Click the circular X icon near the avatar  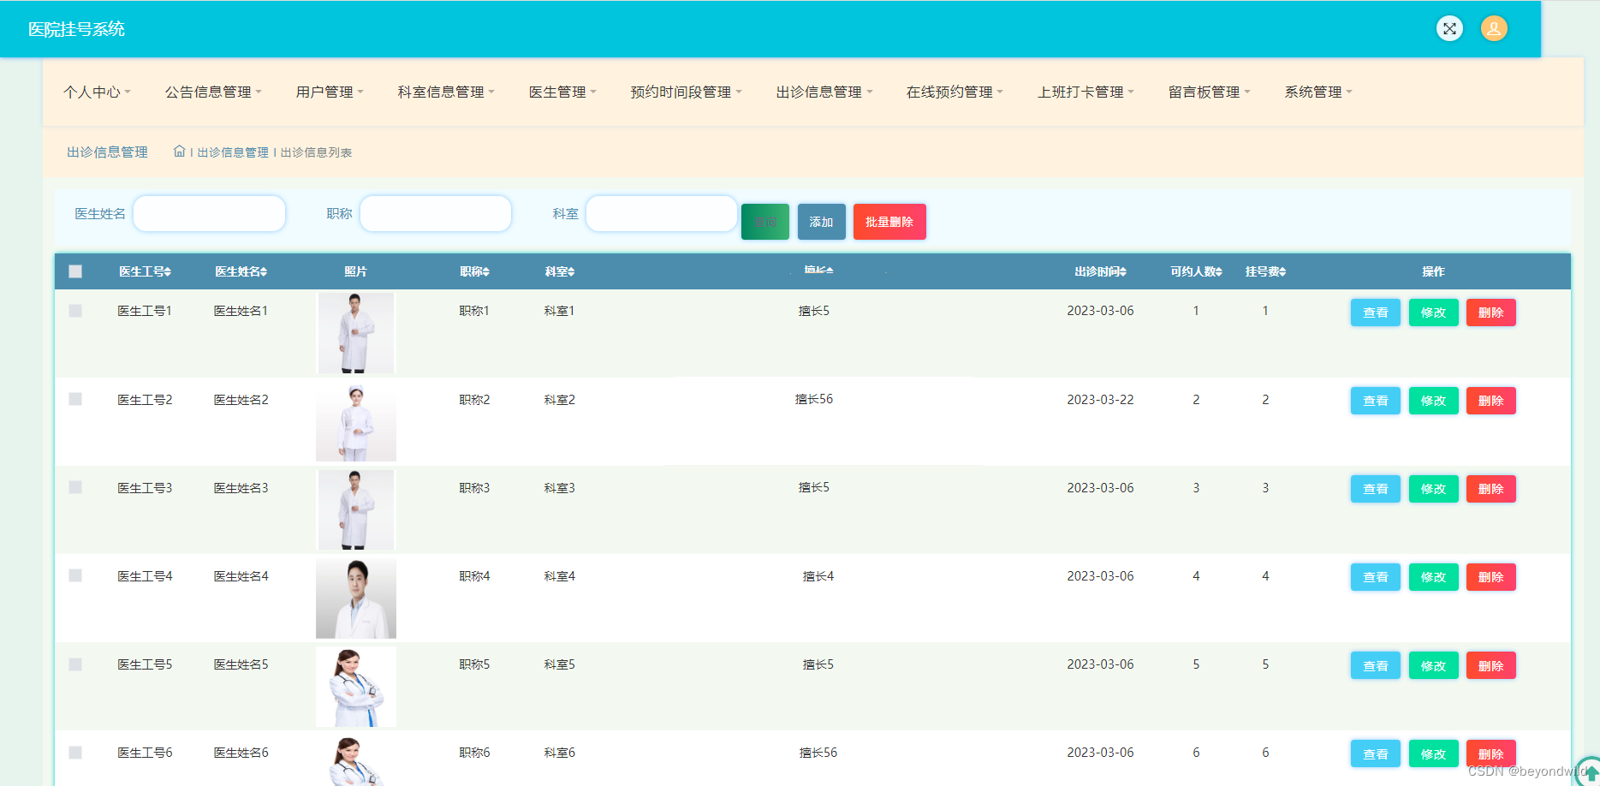1449,28
